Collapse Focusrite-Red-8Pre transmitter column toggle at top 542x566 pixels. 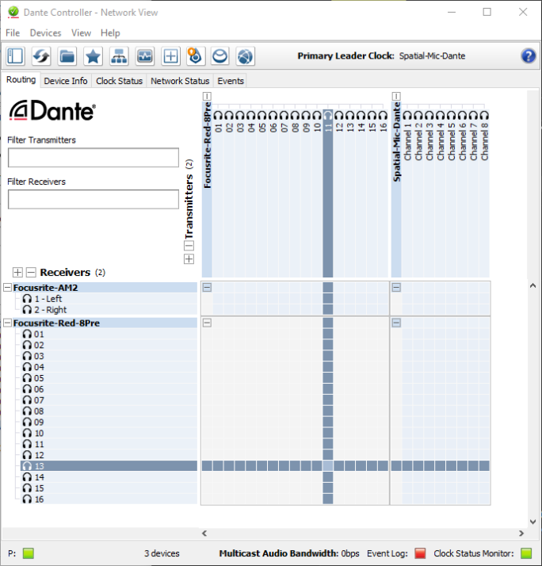pyautogui.click(x=207, y=97)
